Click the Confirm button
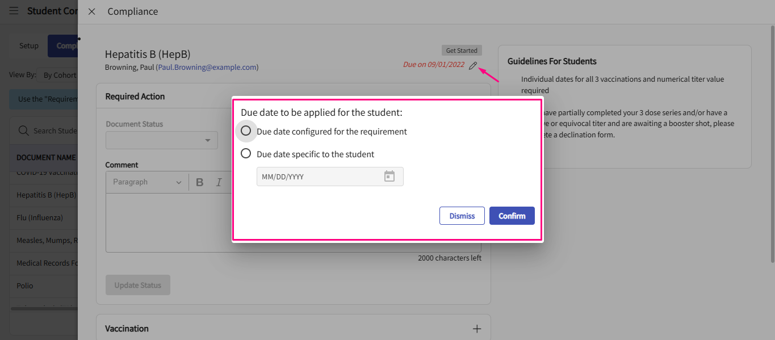The width and height of the screenshot is (775, 340). point(512,216)
